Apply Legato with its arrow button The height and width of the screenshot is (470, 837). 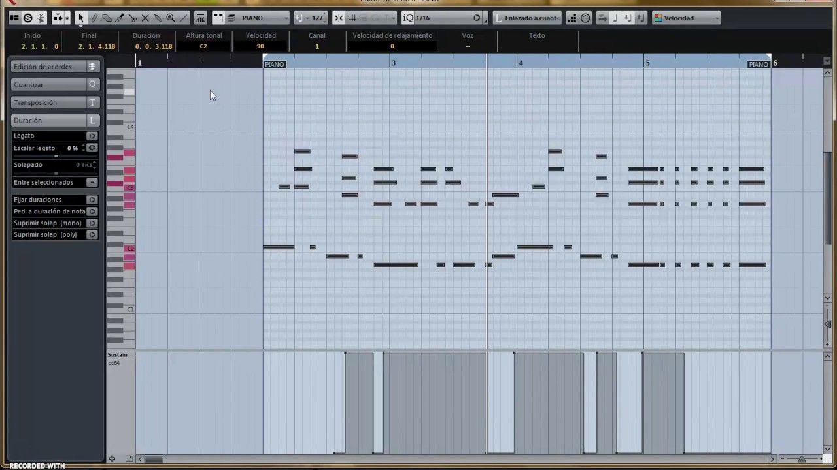(x=92, y=136)
